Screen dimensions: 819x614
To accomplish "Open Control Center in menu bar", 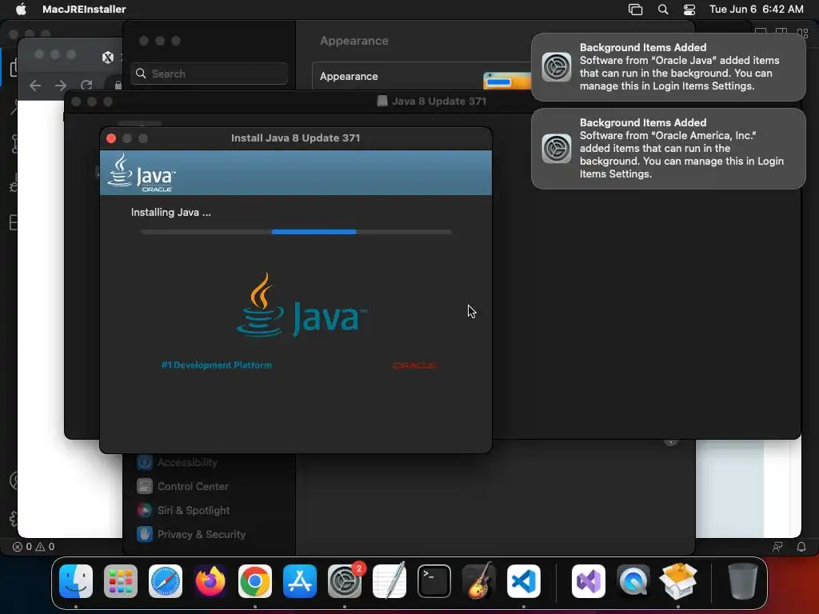I will coord(689,9).
